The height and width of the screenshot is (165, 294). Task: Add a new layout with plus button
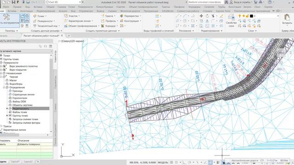[x=38, y=162]
